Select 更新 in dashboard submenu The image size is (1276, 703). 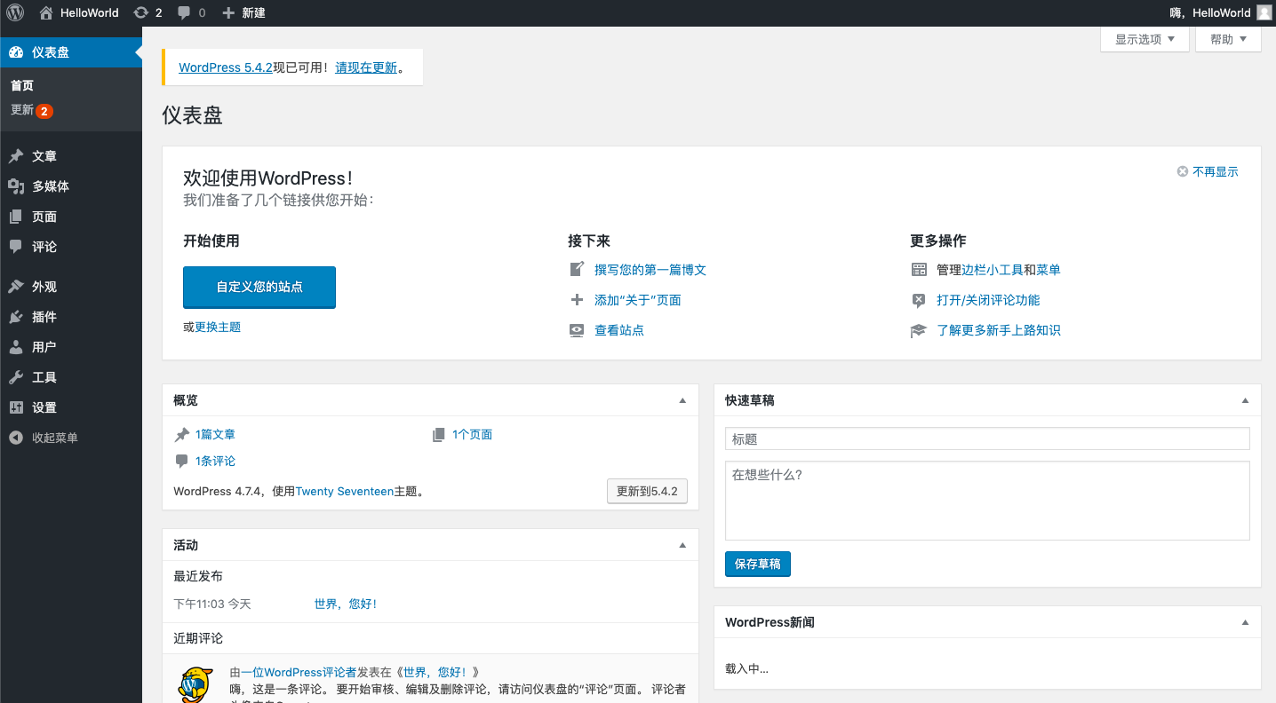click(22, 110)
